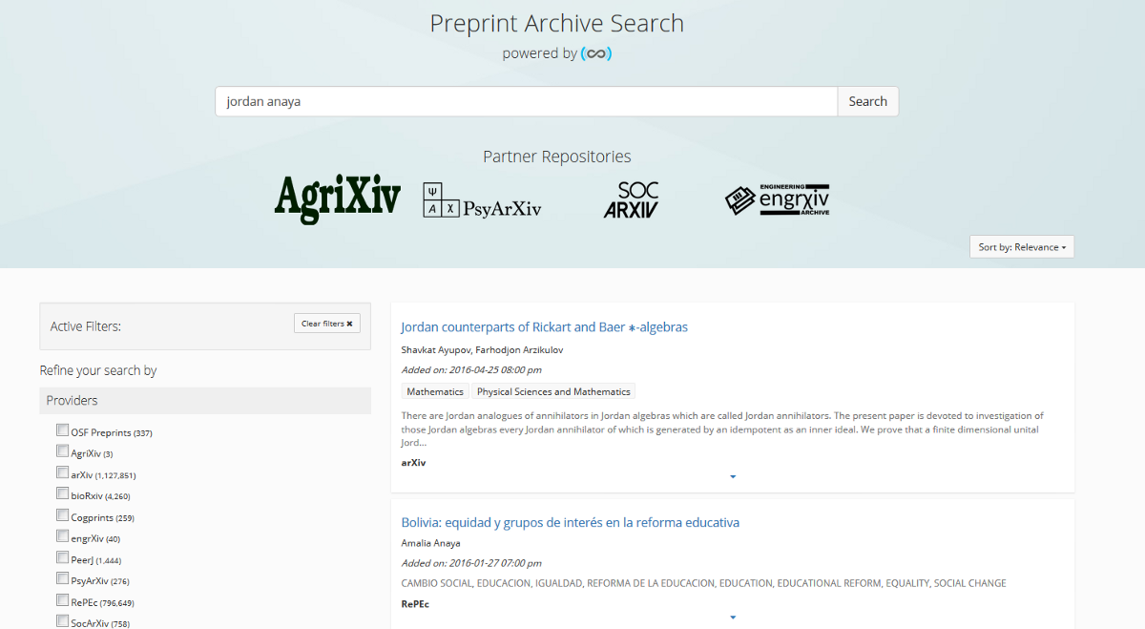Toggle the RePEc provider filter
The height and width of the screenshot is (629, 1145).
[63, 600]
